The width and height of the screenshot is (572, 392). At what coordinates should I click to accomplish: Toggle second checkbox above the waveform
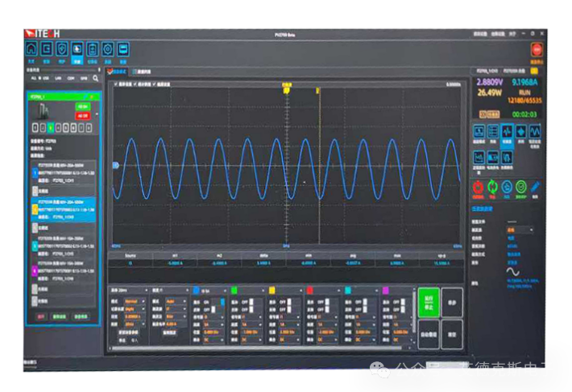click(x=135, y=85)
